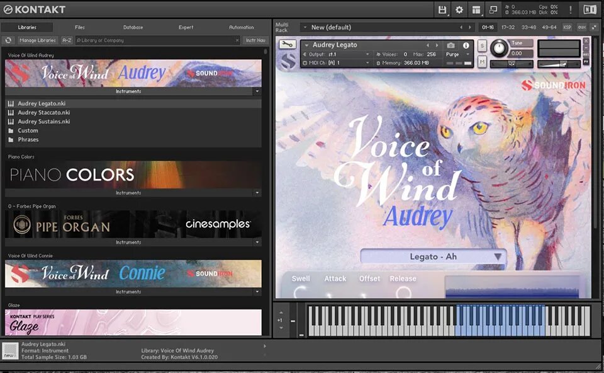Open Piano Colors Instruments dropdown arrow
604x373 pixels.
tap(257, 193)
